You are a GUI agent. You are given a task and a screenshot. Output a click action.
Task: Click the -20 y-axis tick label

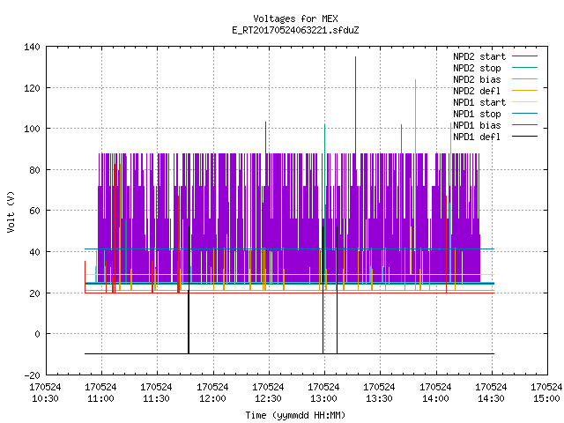pyautogui.click(x=32, y=375)
